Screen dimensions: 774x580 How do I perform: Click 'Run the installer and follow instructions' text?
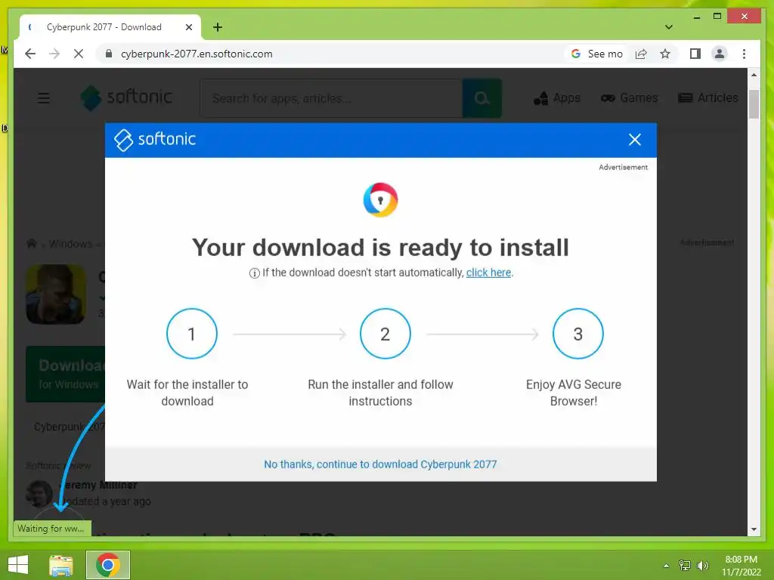point(380,393)
